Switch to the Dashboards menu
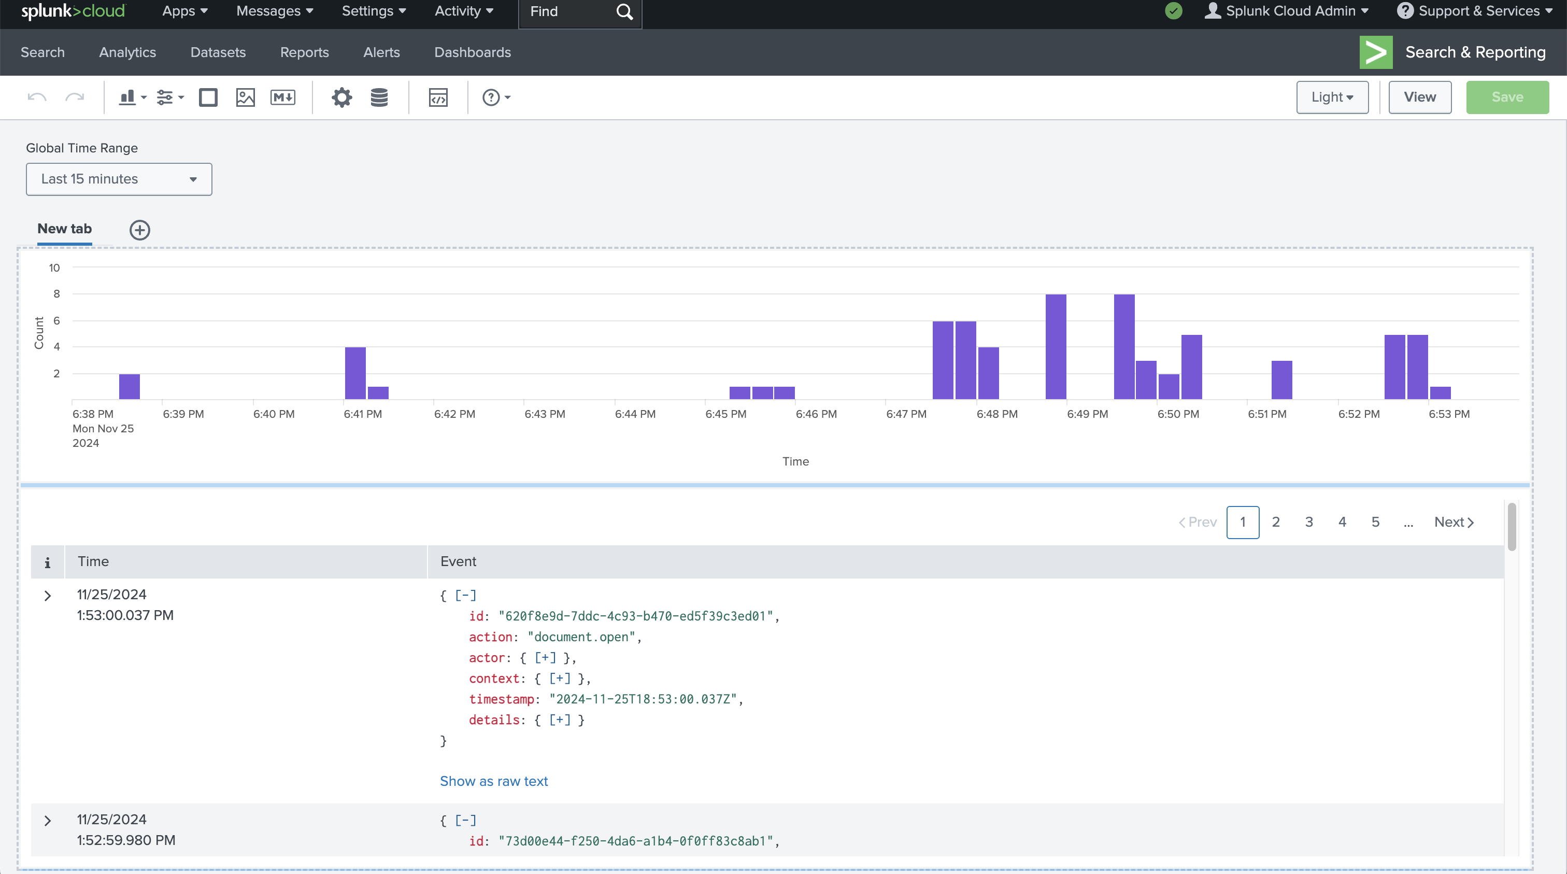The width and height of the screenshot is (1567, 874). coord(473,52)
